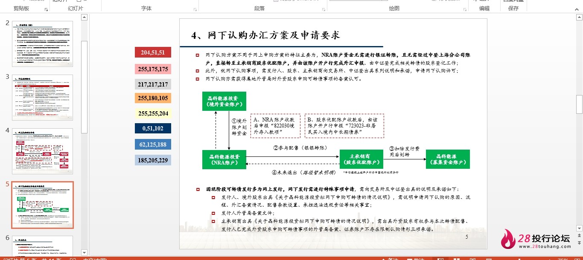Select slide 4 thumbnail
The width and height of the screenshot is (583, 260).
42,151
